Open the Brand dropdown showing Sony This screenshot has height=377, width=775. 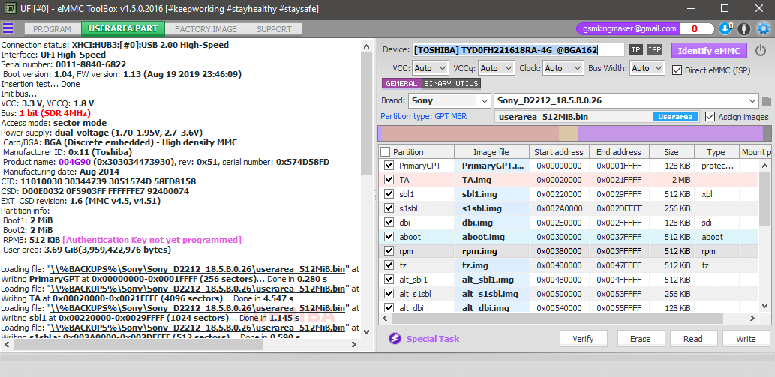point(449,100)
